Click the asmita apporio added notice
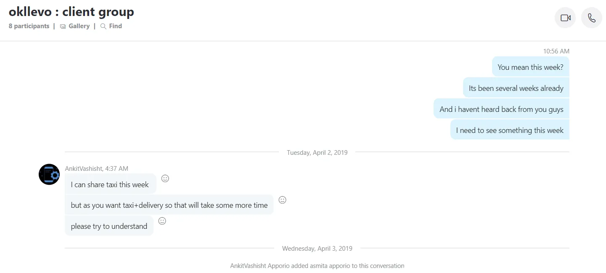The image size is (606, 273). click(317, 266)
